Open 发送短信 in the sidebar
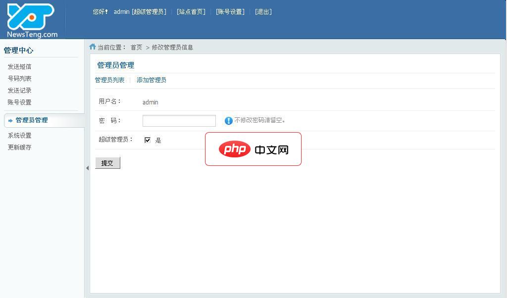 pyautogui.click(x=20, y=66)
